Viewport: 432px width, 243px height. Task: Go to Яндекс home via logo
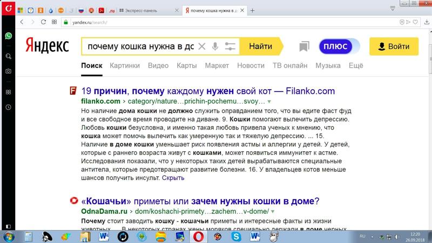point(47,46)
